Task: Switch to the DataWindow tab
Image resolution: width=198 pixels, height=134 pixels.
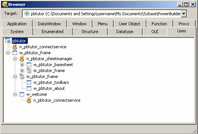Action: 49,24
